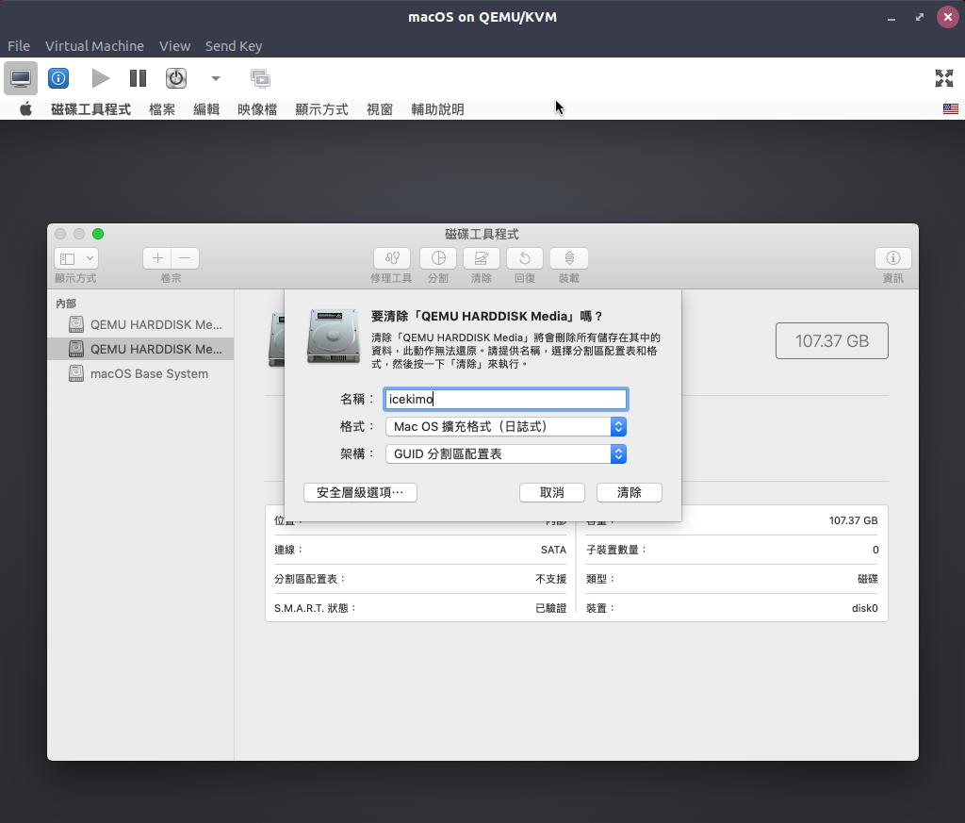Click the 子裝置數量 label
This screenshot has height=823, width=965.
tap(616, 550)
